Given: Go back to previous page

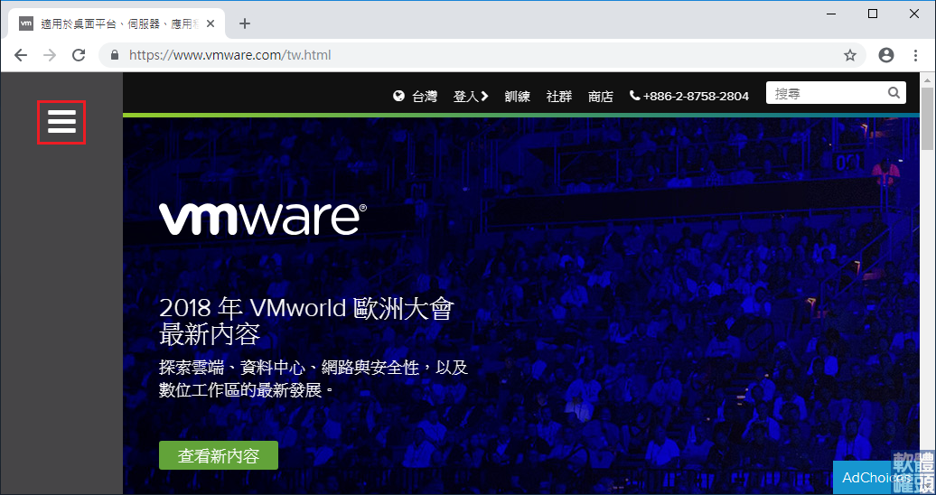Looking at the screenshot, I should tap(21, 55).
